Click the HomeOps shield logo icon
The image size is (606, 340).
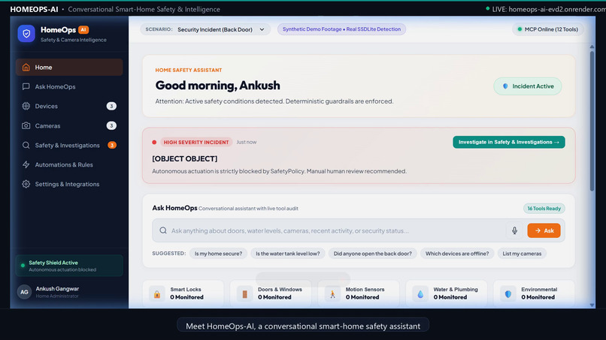point(26,34)
